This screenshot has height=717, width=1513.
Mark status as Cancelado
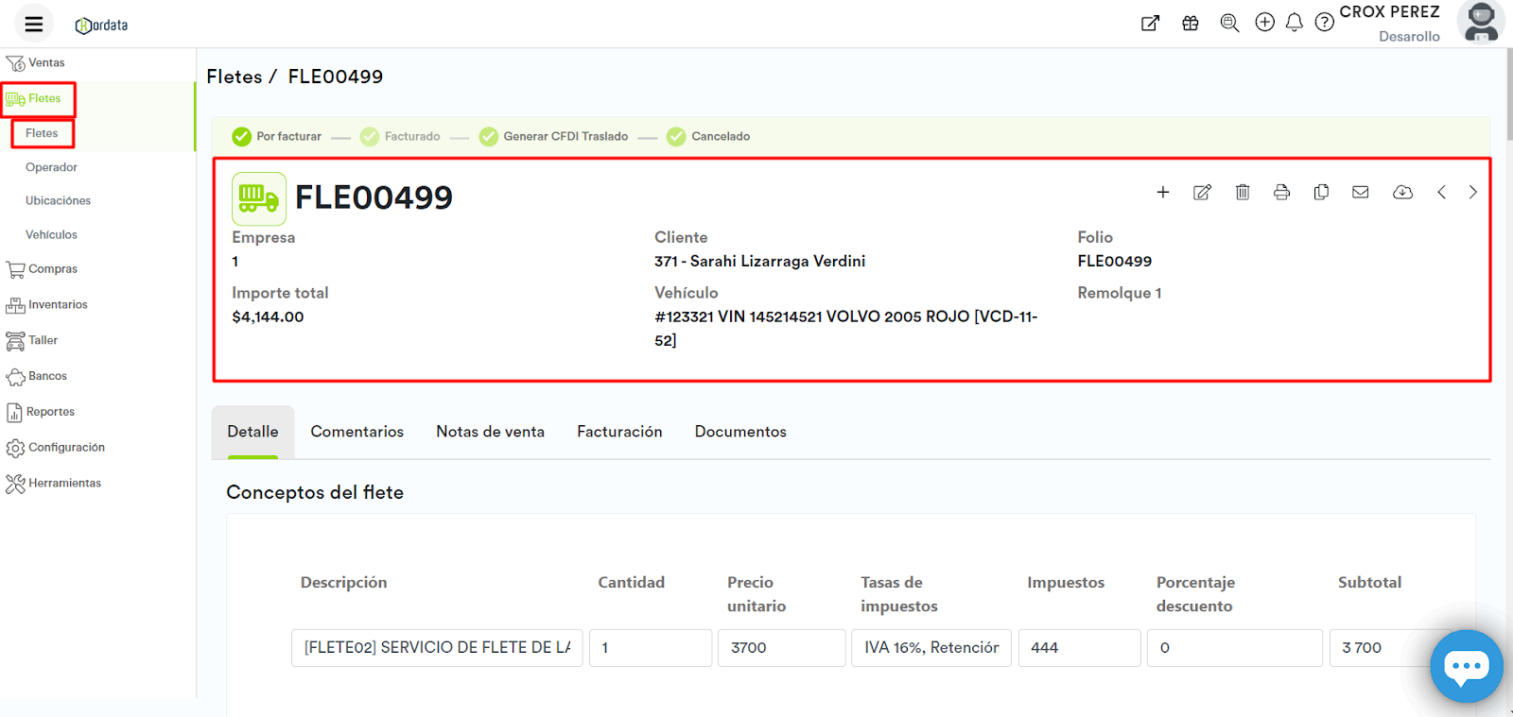708,137
